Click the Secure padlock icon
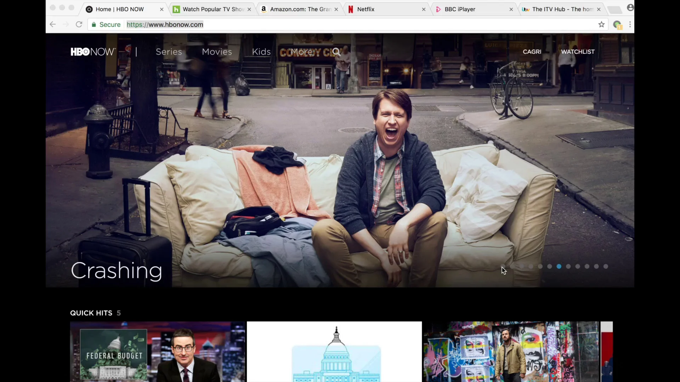680x382 pixels. pyautogui.click(x=94, y=25)
